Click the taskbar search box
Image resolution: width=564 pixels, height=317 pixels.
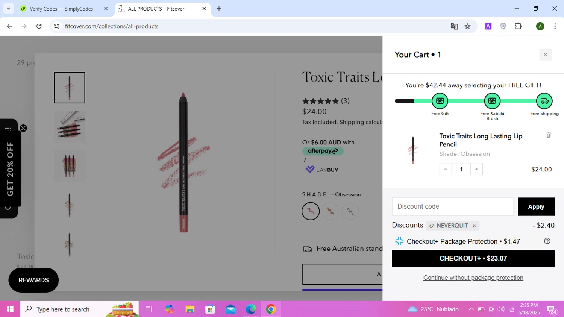point(79,309)
